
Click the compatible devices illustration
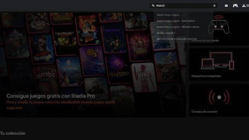(x=217, y=61)
